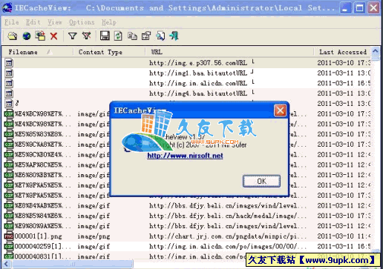
Task: Click the horizontal scrollbar thumb
Action: (x=72, y=264)
